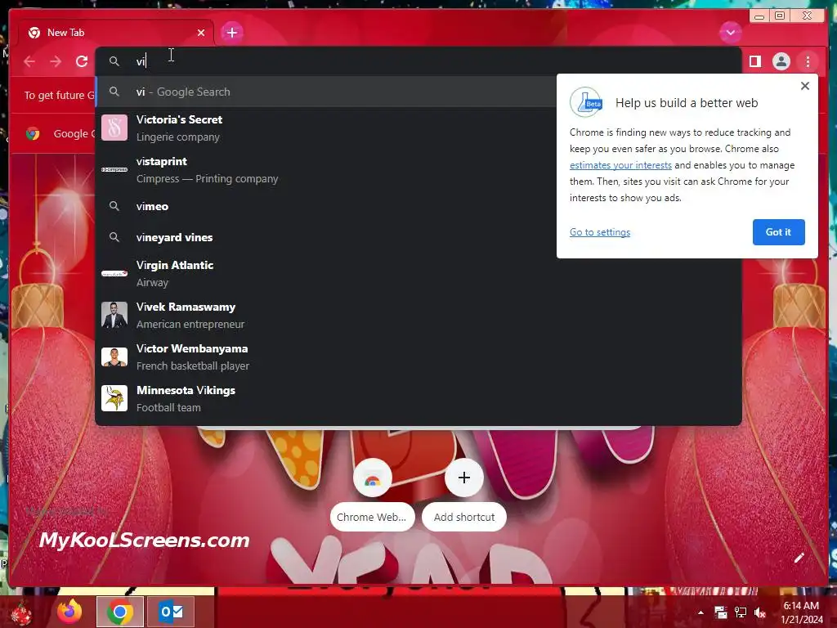This screenshot has width=837, height=628.
Task: Click the Victoria's Secret logo thumbnail
Action: 114,128
